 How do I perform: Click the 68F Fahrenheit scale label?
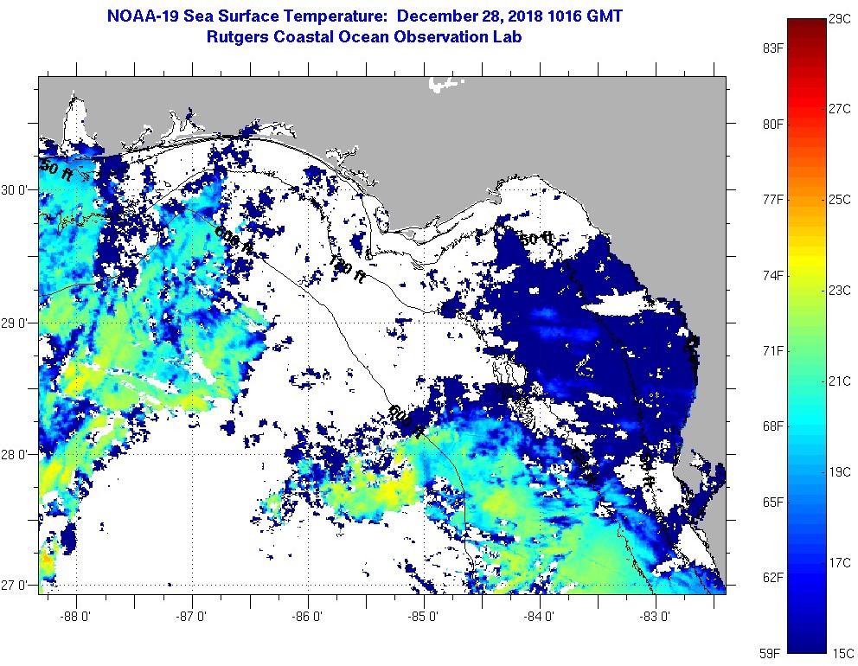[x=772, y=426]
